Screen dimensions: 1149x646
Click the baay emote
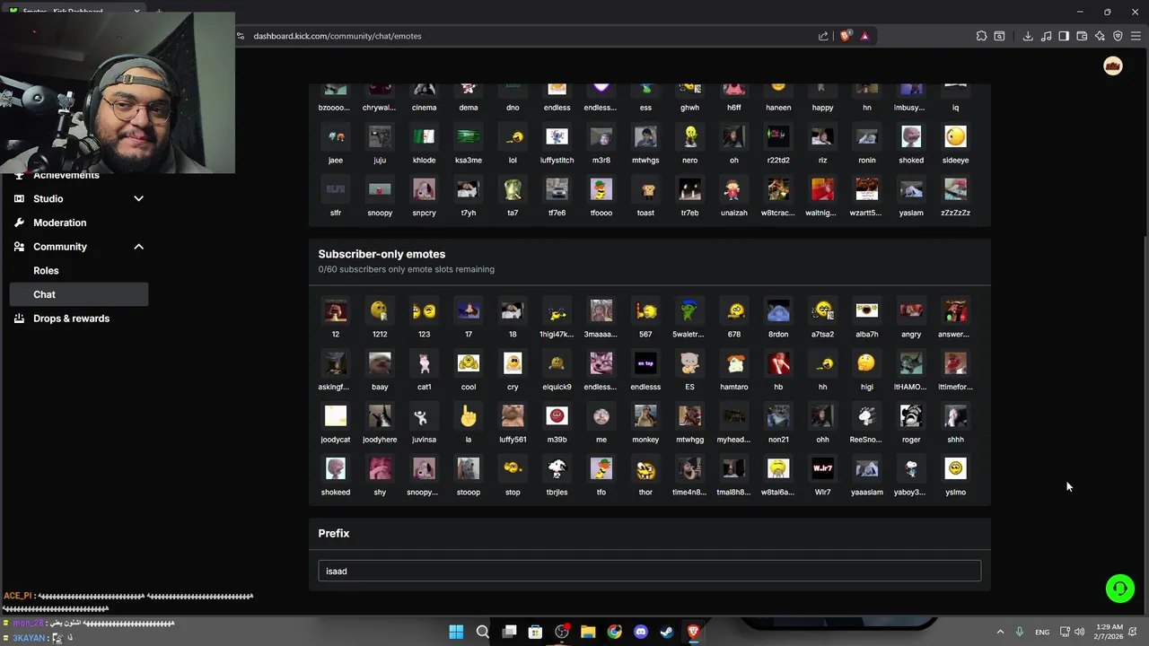point(380,364)
